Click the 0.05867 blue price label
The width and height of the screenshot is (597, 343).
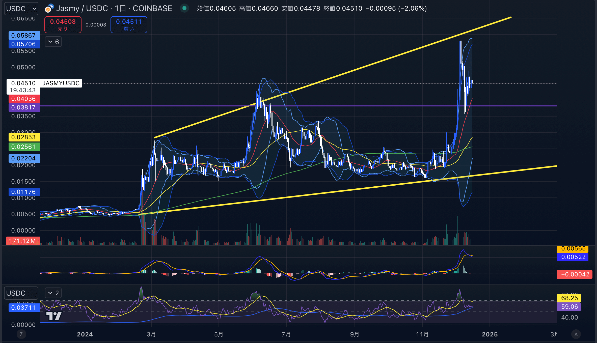pyautogui.click(x=24, y=36)
